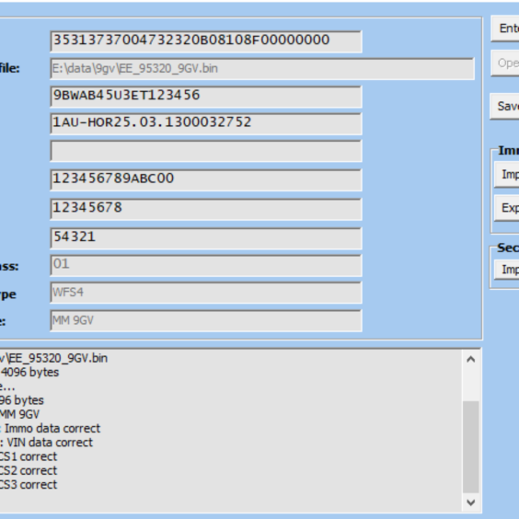The width and height of the screenshot is (519, 519).
Task: Click the log scrollbar thumb
Action: coord(470,447)
